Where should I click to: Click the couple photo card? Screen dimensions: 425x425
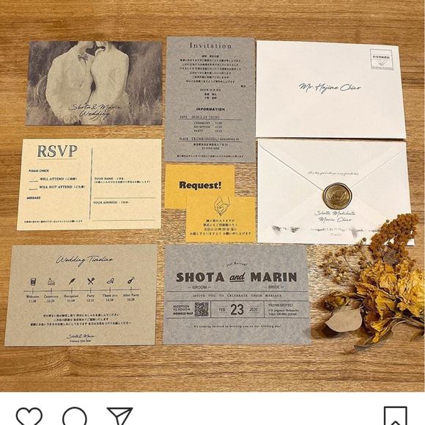(x=94, y=83)
